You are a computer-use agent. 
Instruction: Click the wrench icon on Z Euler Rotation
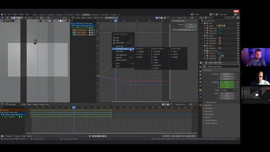pos(90,35)
